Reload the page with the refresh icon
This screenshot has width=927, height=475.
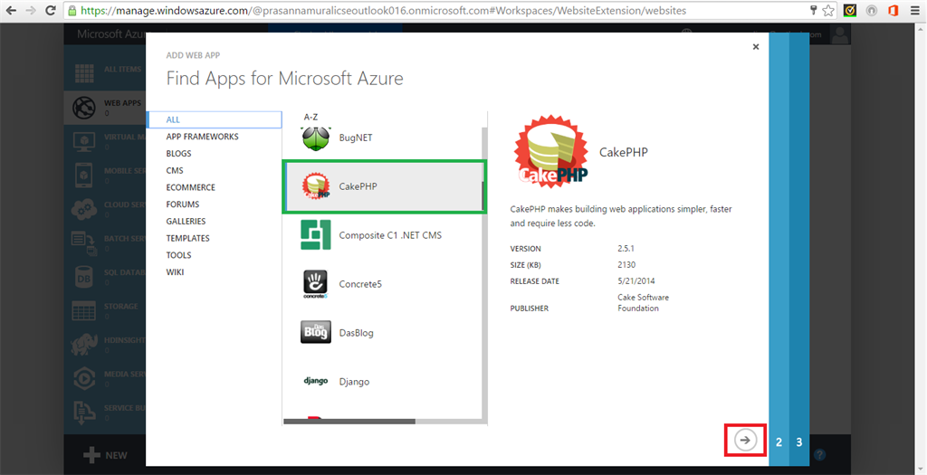[51, 10]
